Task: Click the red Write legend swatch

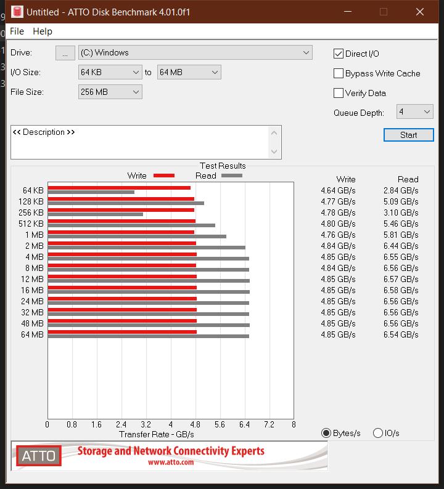Action: tap(164, 176)
